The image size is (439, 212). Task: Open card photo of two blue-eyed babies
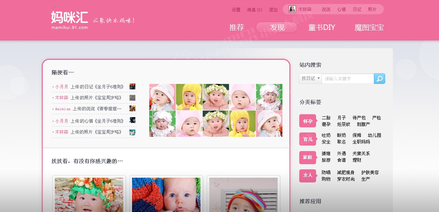coord(166,194)
